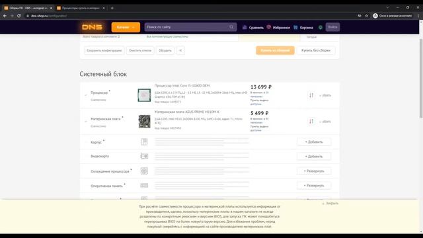Click the motherboard price 5 499 ₽
The width and height of the screenshot is (423, 238).
click(x=259, y=113)
